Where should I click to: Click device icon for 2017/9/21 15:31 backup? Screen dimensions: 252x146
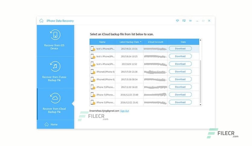[x=93, y=49]
